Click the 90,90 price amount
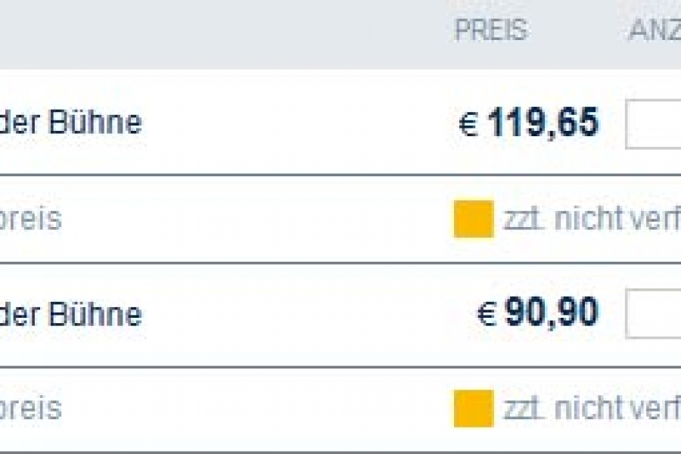This screenshot has height=454, width=681. click(x=552, y=313)
